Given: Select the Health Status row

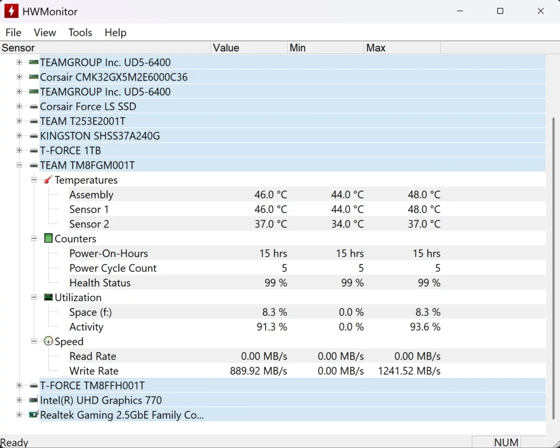Looking at the screenshot, I should 307,283.
